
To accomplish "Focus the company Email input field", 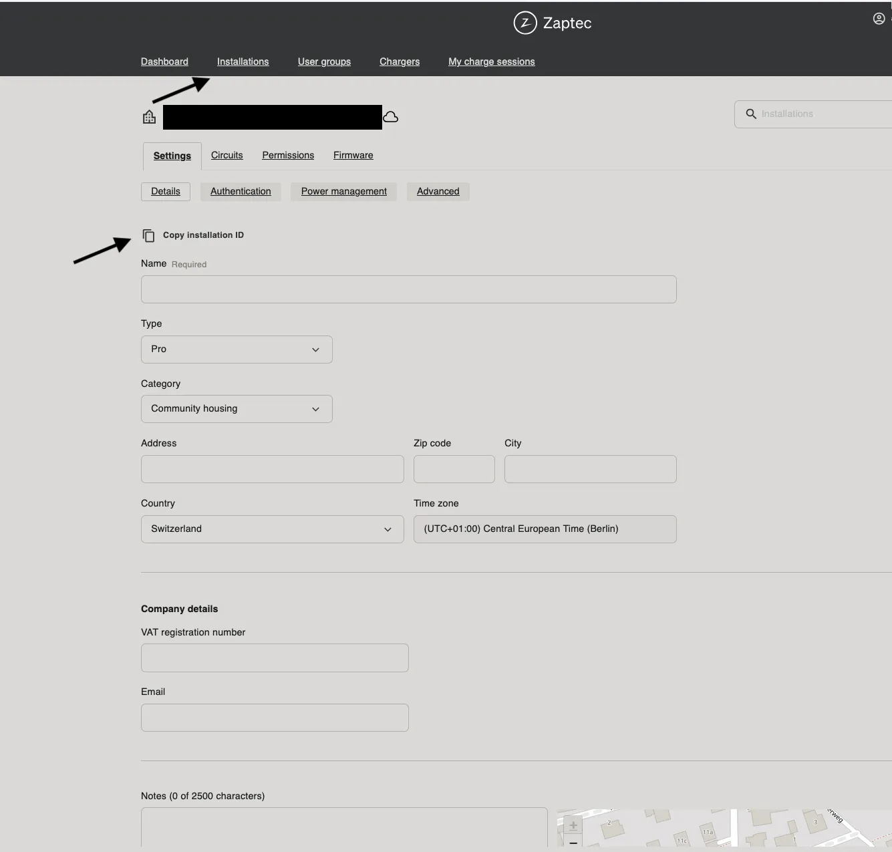I will point(275,718).
